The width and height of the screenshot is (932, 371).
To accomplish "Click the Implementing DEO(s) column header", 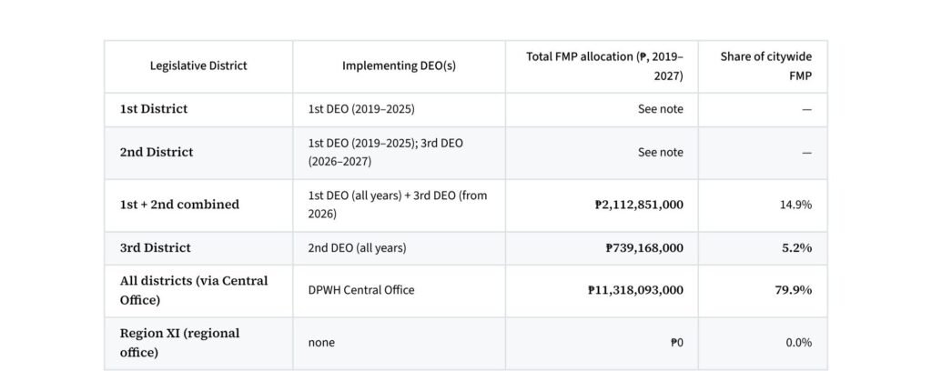I will tap(399, 65).
